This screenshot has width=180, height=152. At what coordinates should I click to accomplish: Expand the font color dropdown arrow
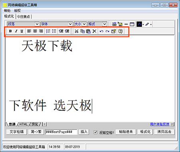pos(143,24)
